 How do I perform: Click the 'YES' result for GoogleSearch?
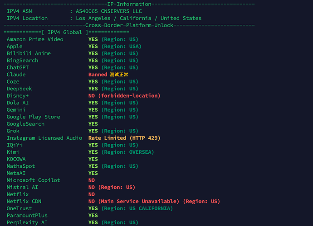pyautogui.click(x=93, y=124)
